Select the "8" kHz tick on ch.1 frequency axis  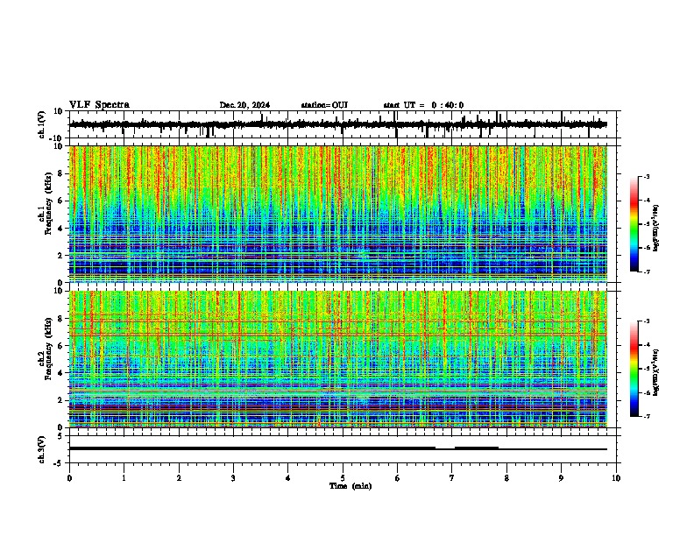point(60,173)
